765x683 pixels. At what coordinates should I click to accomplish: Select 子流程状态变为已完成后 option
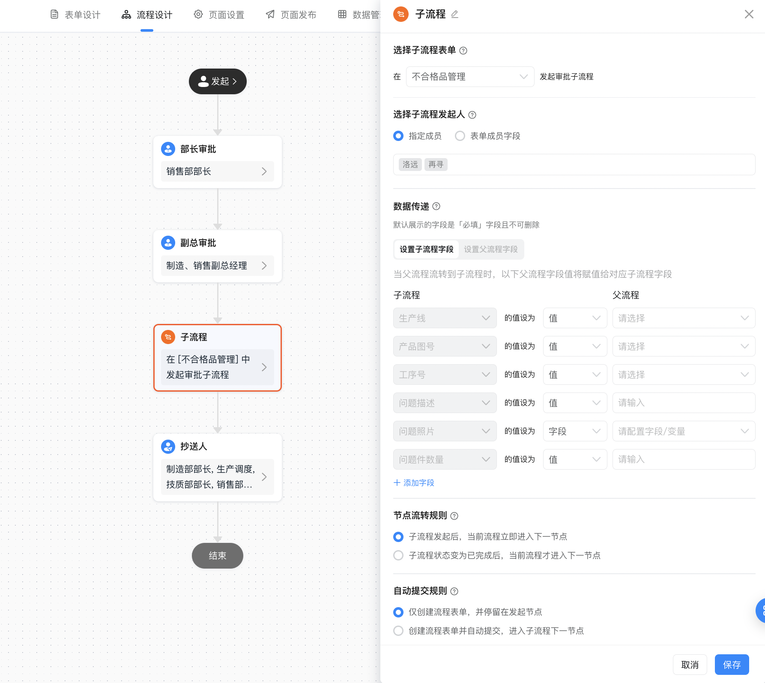398,556
